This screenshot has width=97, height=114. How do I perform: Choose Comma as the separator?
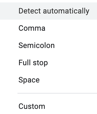48,28
